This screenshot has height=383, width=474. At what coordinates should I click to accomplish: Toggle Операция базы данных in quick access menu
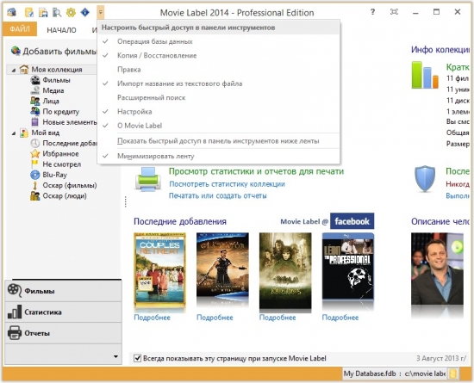pyautogui.click(x=218, y=41)
